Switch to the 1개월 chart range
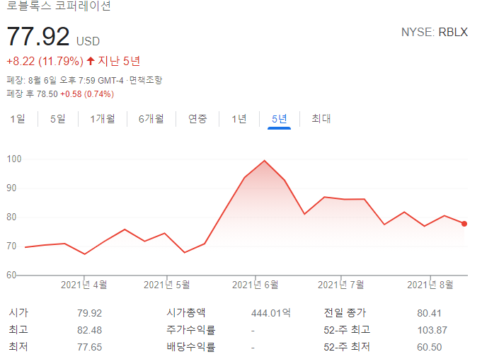This screenshot has width=499, height=364. (x=103, y=119)
